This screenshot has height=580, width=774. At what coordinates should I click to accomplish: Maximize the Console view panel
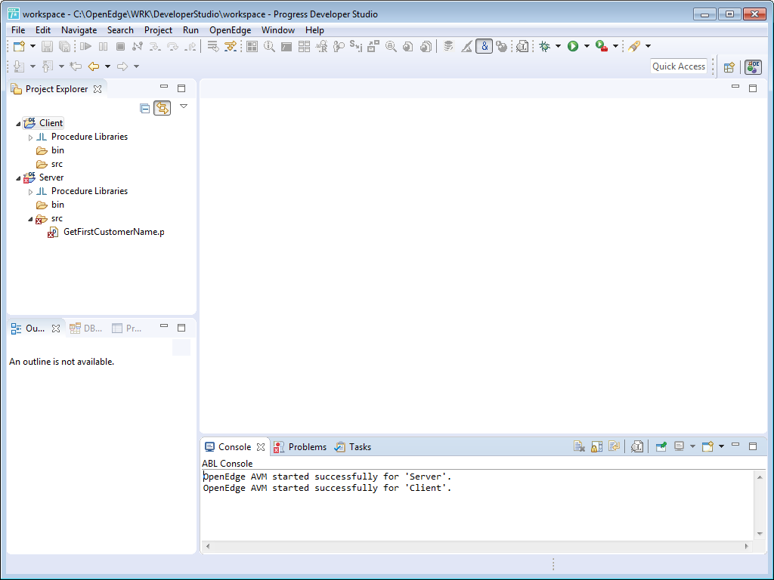[753, 446]
